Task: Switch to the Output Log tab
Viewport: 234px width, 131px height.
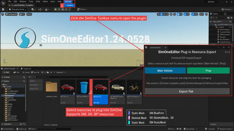Action: coord(26,69)
